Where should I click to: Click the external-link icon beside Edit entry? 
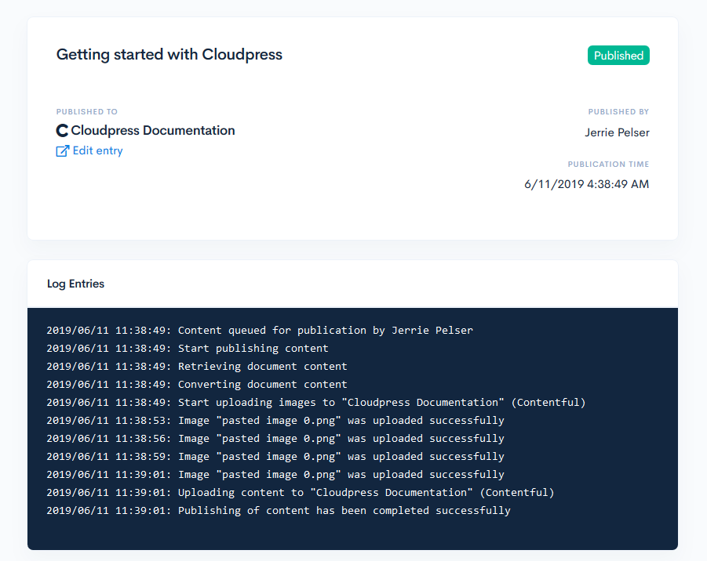click(x=62, y=151)
